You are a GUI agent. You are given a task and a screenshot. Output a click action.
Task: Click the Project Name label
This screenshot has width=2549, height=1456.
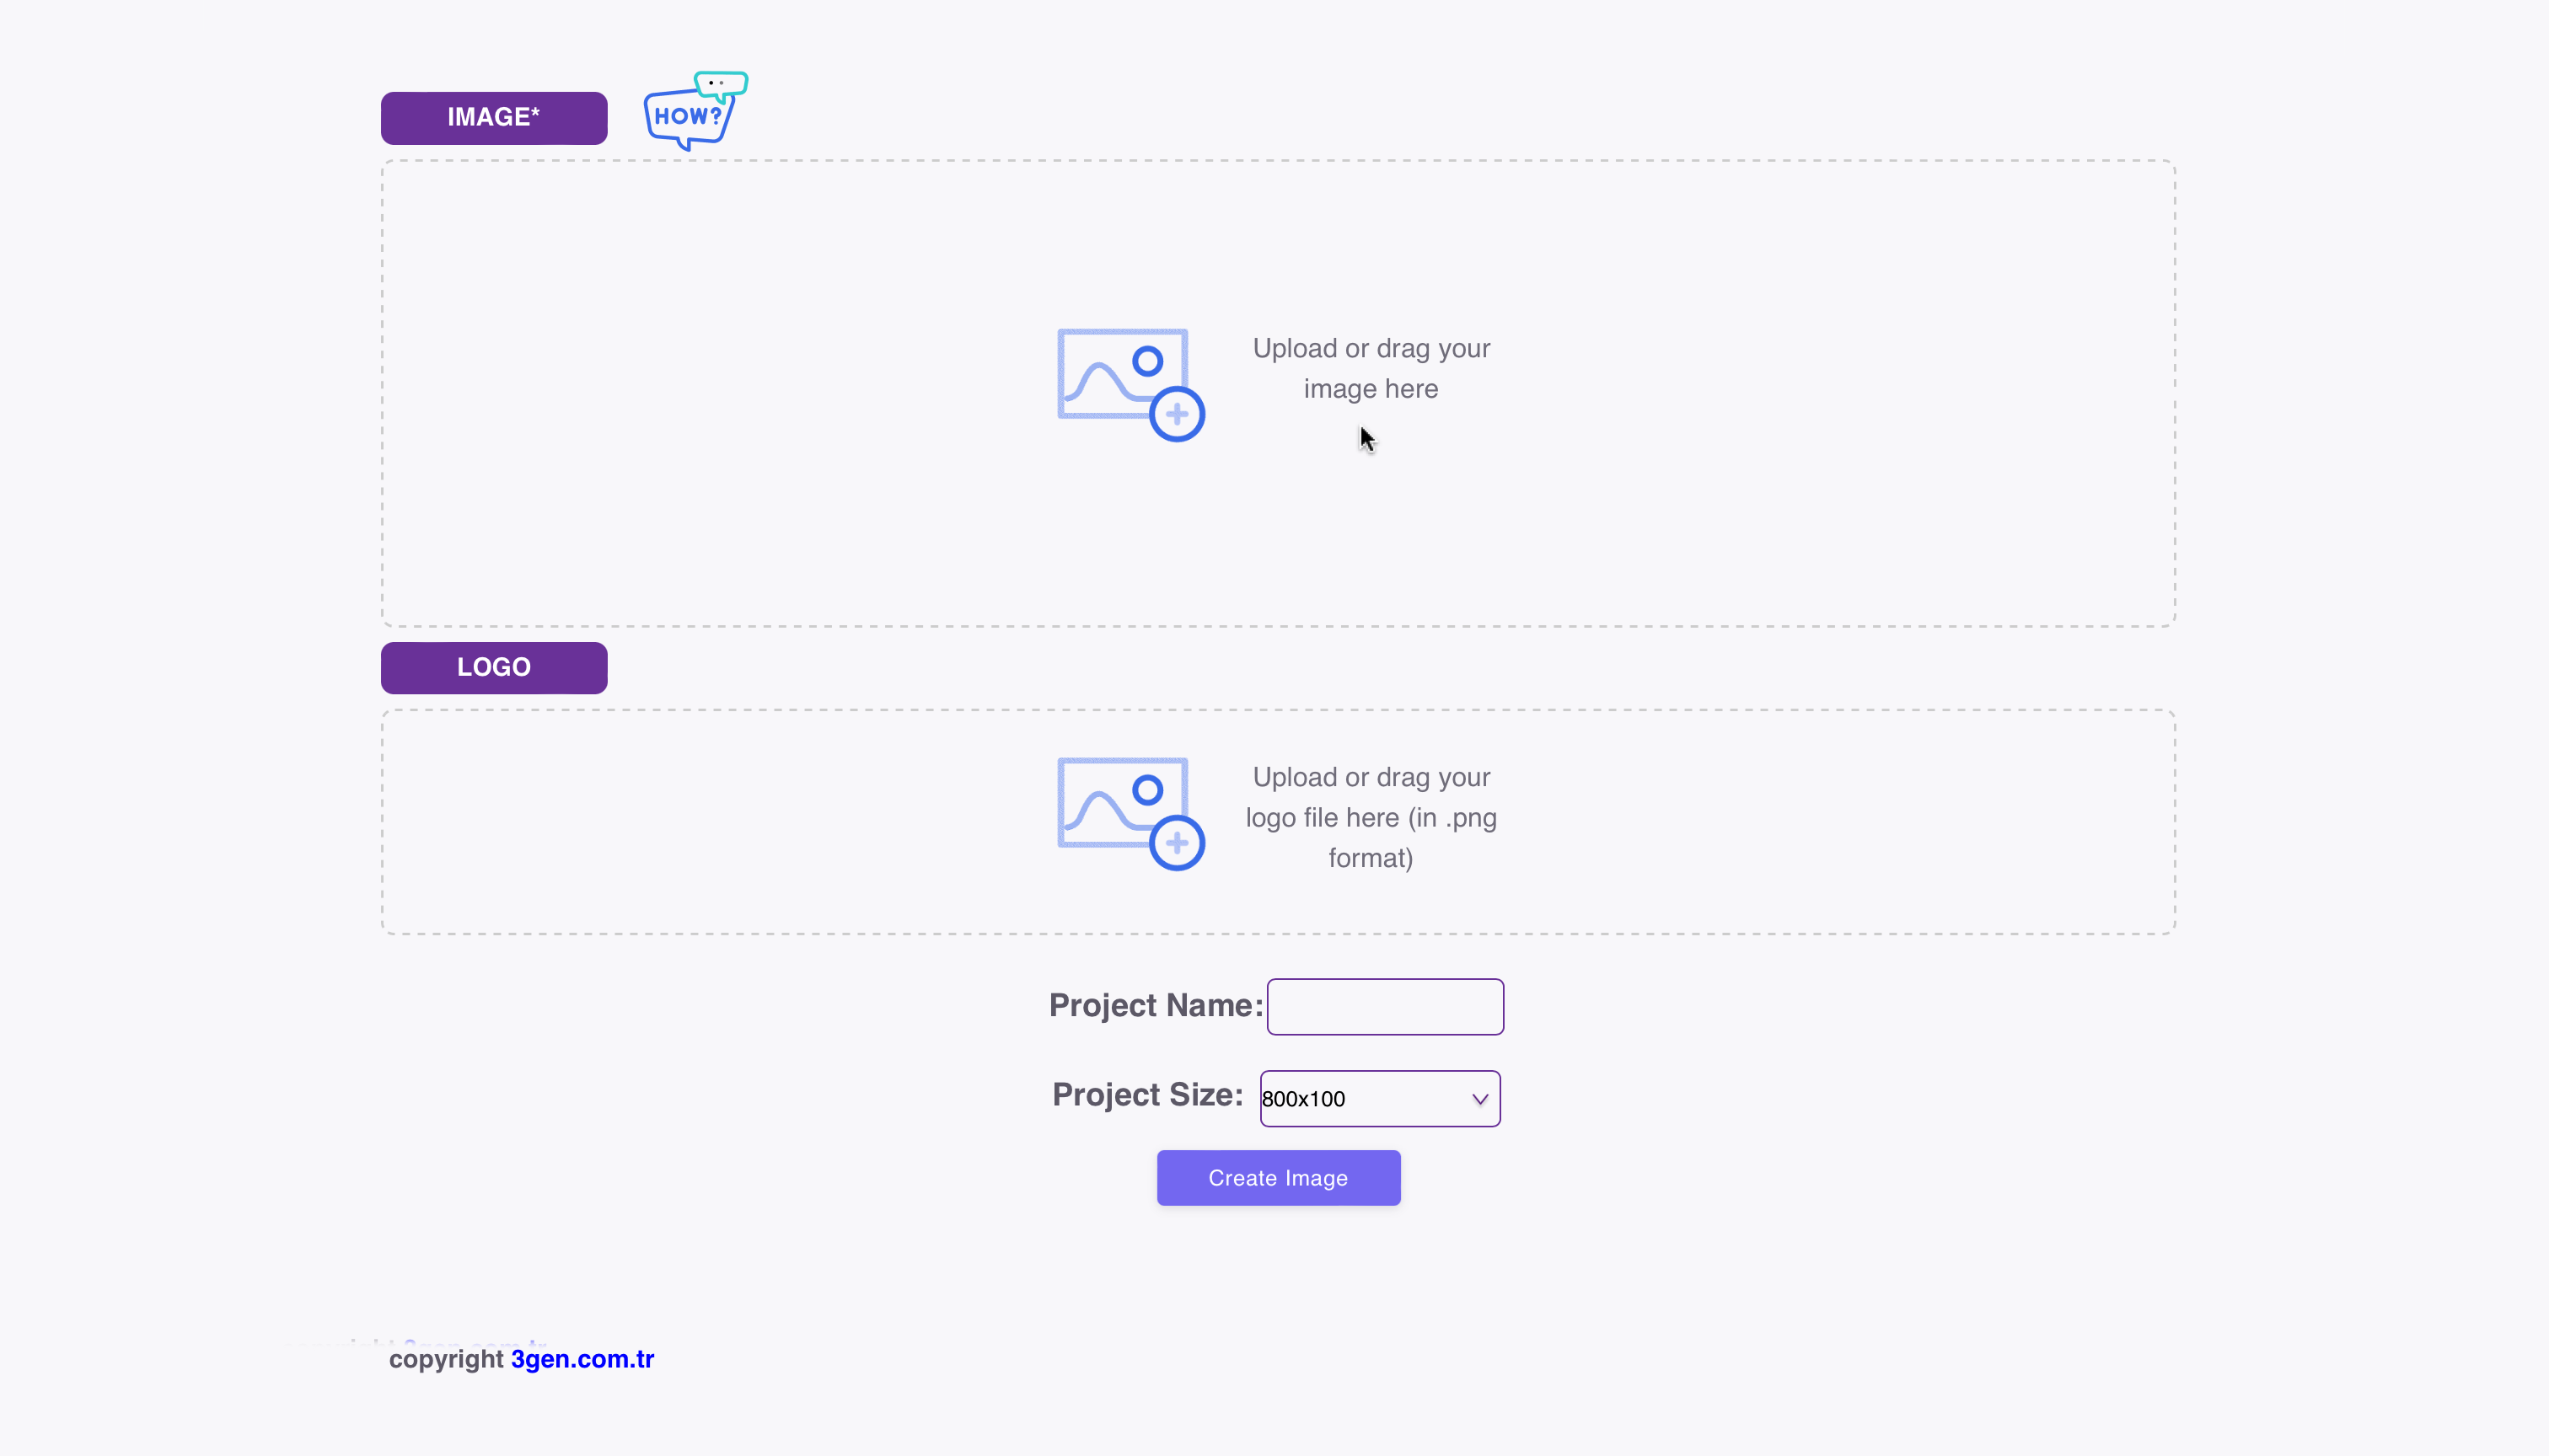click(x=1156, y=1005)
